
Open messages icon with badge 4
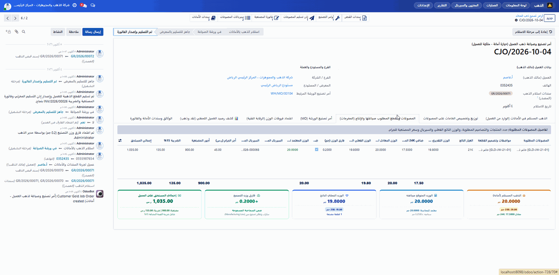tap(83, 5)
